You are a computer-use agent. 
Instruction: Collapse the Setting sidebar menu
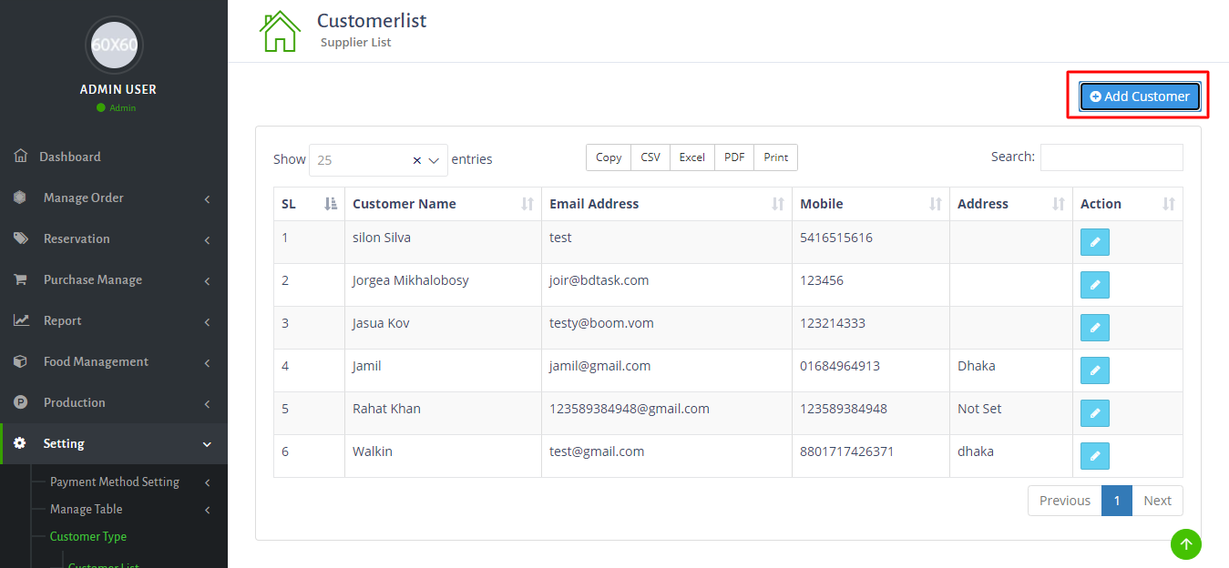[x=113, y=443]
